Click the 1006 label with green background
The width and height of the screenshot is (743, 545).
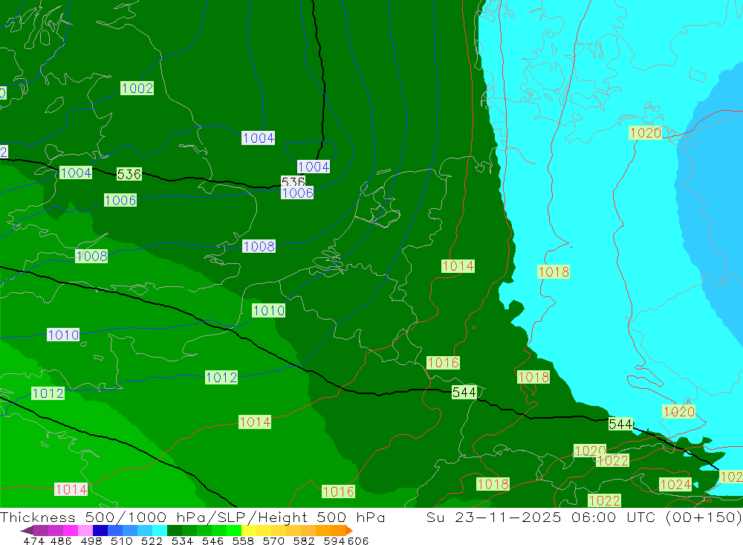pyautogui.click(x=120, y=200)
